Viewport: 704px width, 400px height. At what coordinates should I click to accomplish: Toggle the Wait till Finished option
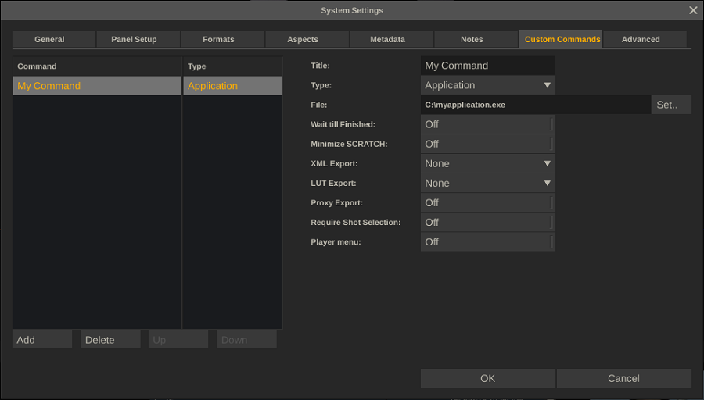point(487,124)
